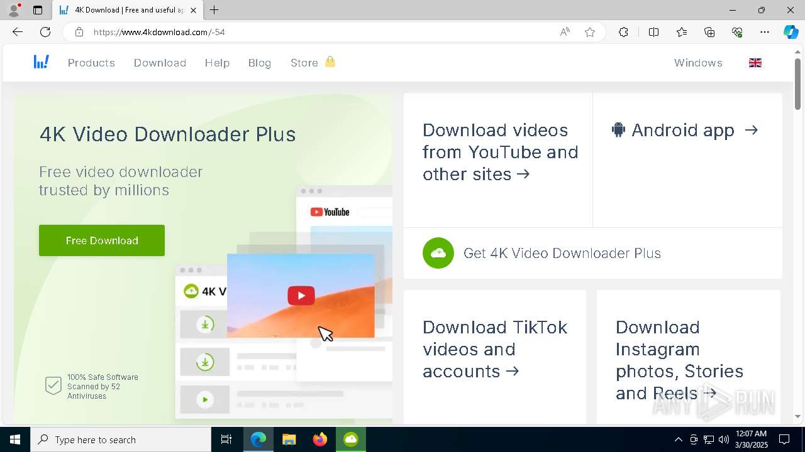Open the volume tray icon
Screen dimensions: 805x452
(x=724, y=439)
